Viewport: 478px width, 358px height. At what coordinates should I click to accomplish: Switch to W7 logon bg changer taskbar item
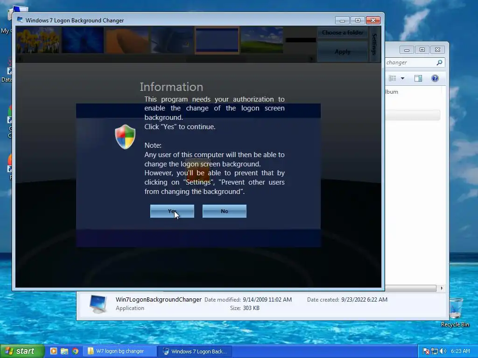tap(120, 351)
